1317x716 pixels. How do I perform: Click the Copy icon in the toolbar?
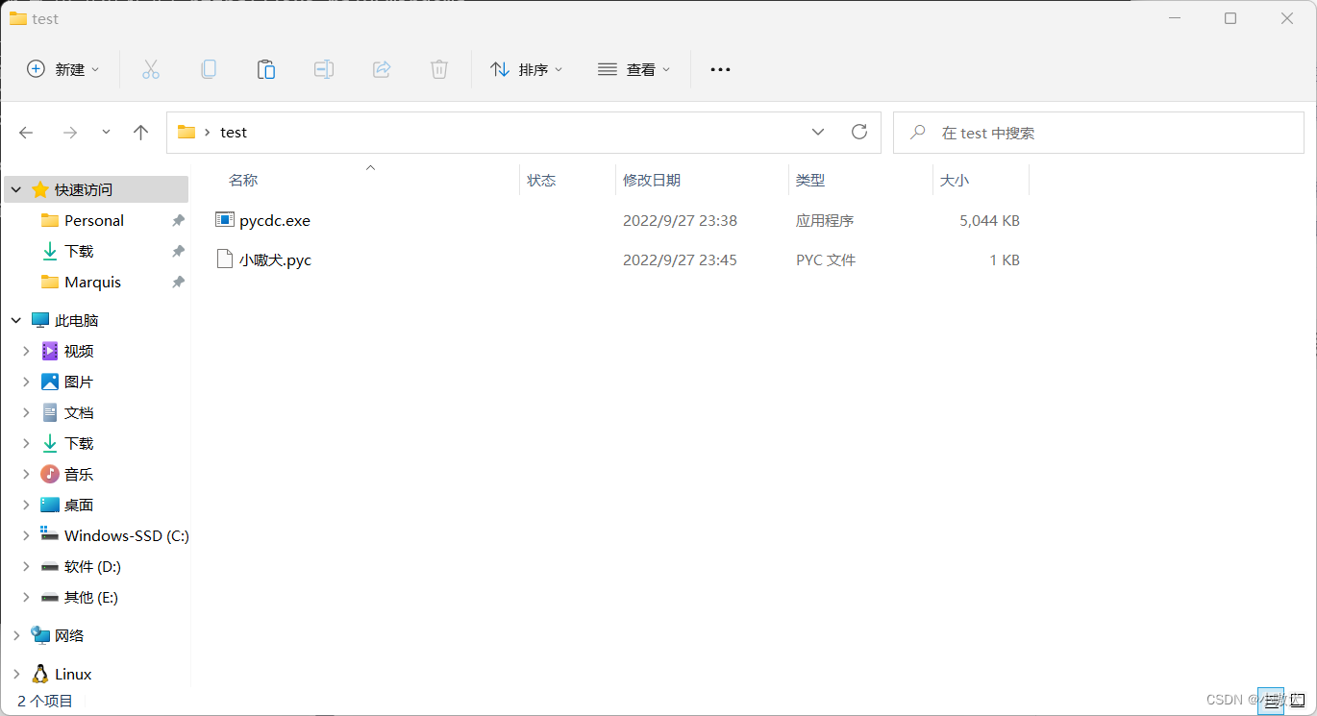click(209, 68)
